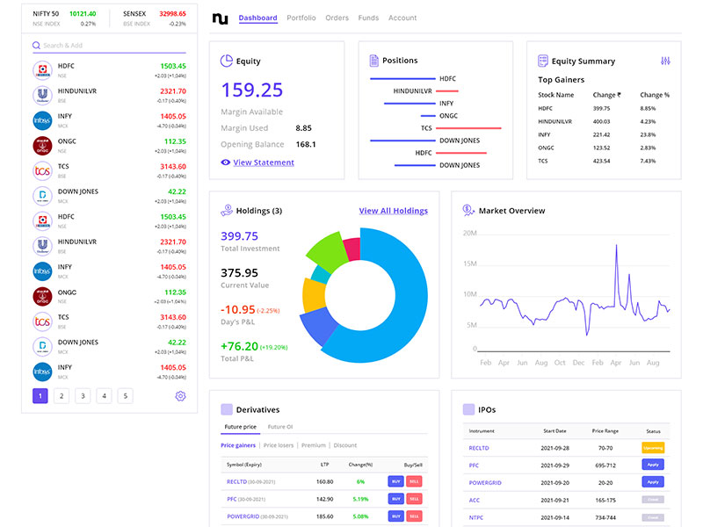Open the View Statement link

click(264, 162)
